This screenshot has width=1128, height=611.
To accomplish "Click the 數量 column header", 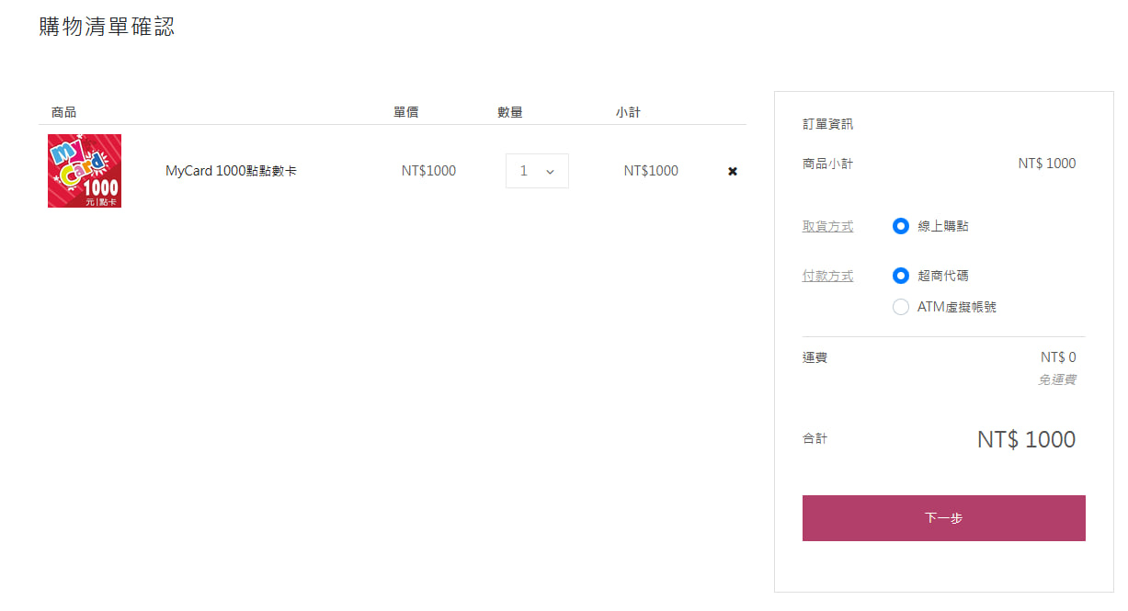I will pos(510,112).
